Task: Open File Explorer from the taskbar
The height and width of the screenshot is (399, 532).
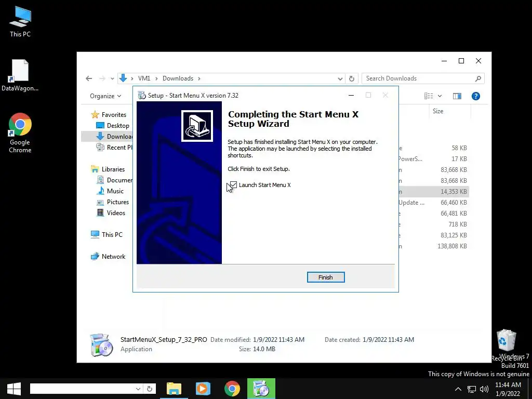Action: pos(174,389)
